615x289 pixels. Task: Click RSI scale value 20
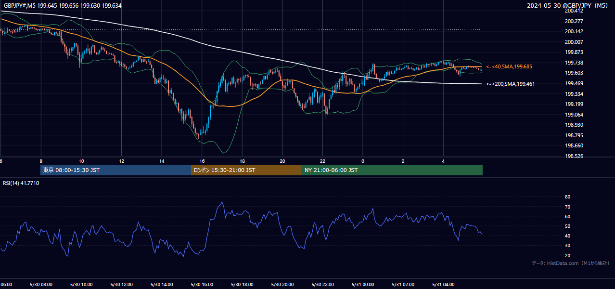[x=567, y=255]
